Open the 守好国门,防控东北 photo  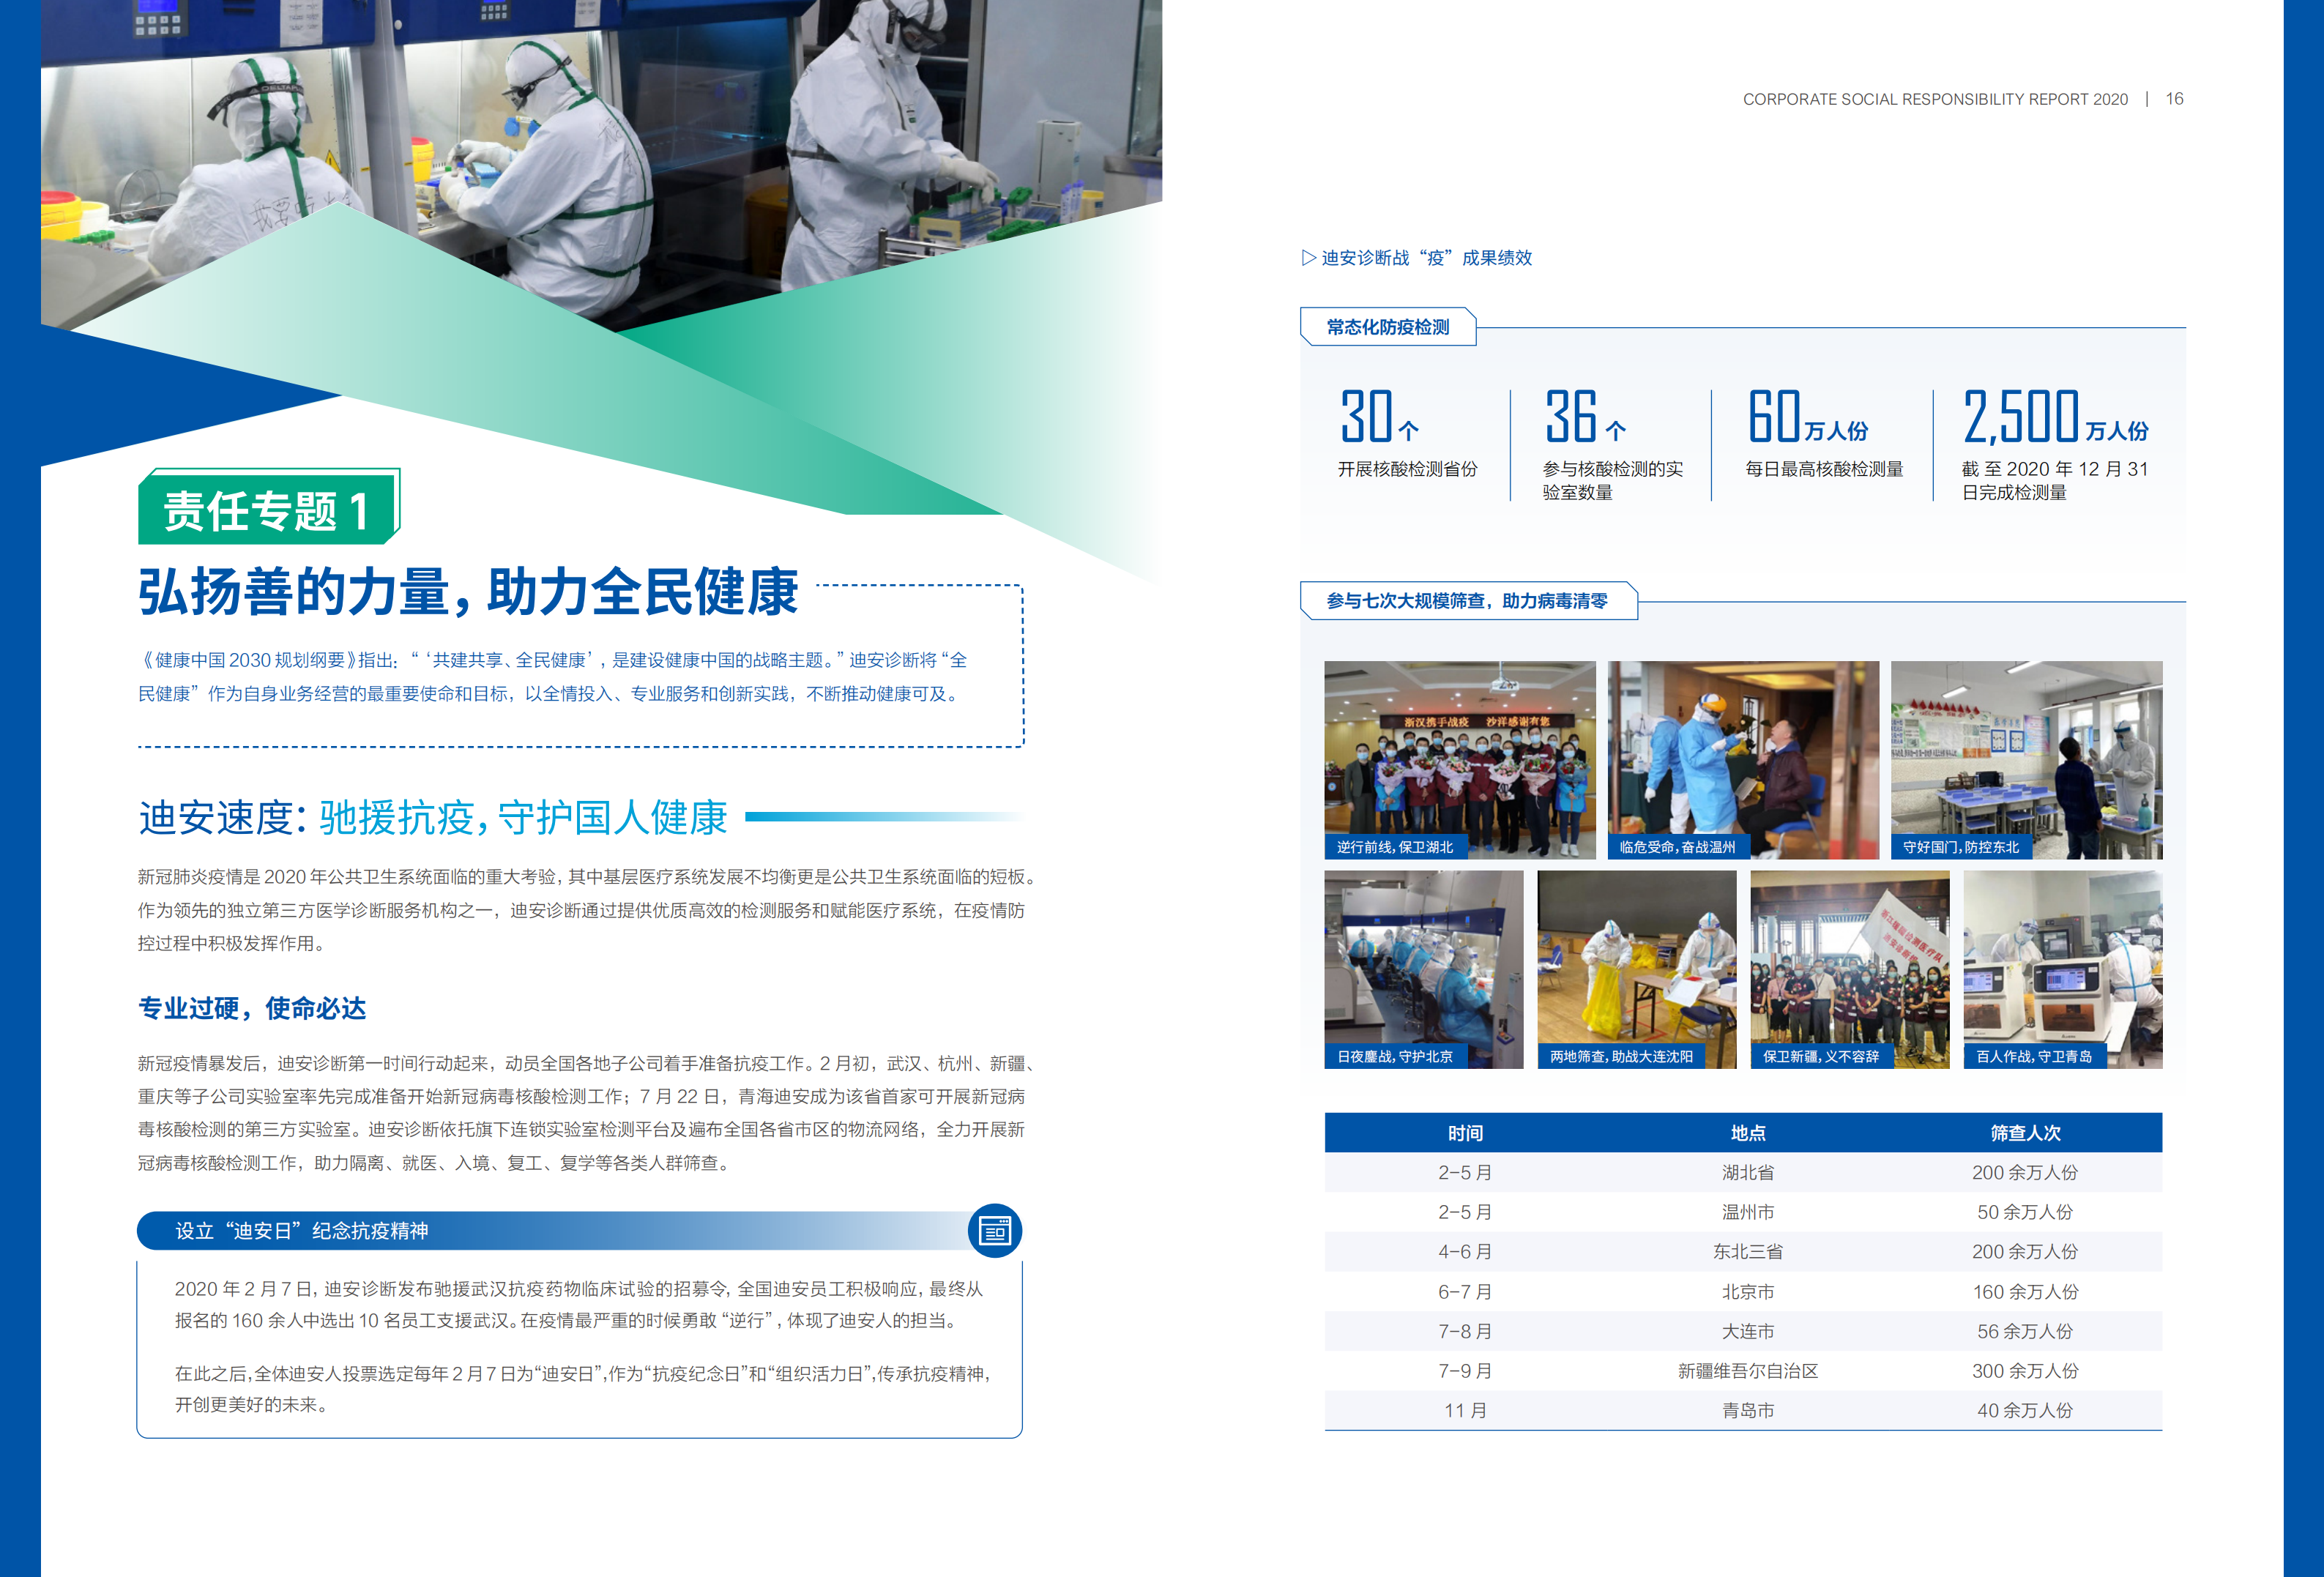click(x=2026, y=759)
